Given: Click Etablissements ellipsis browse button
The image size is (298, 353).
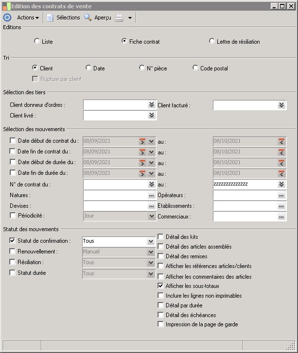Looking at the screenshot, I should coord(281,206).
